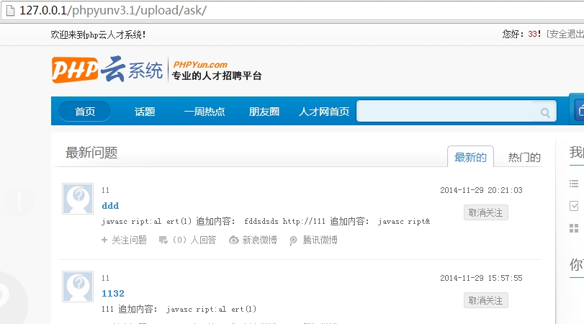Open the question titled ddd
The height and width of the screenshot is (324, 584).
click(x=110, y=206)
